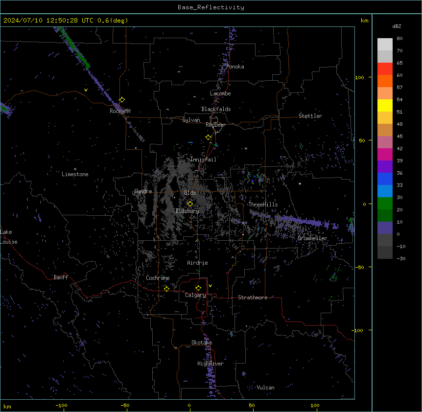Click the Lacombe city label

(220, 93)
